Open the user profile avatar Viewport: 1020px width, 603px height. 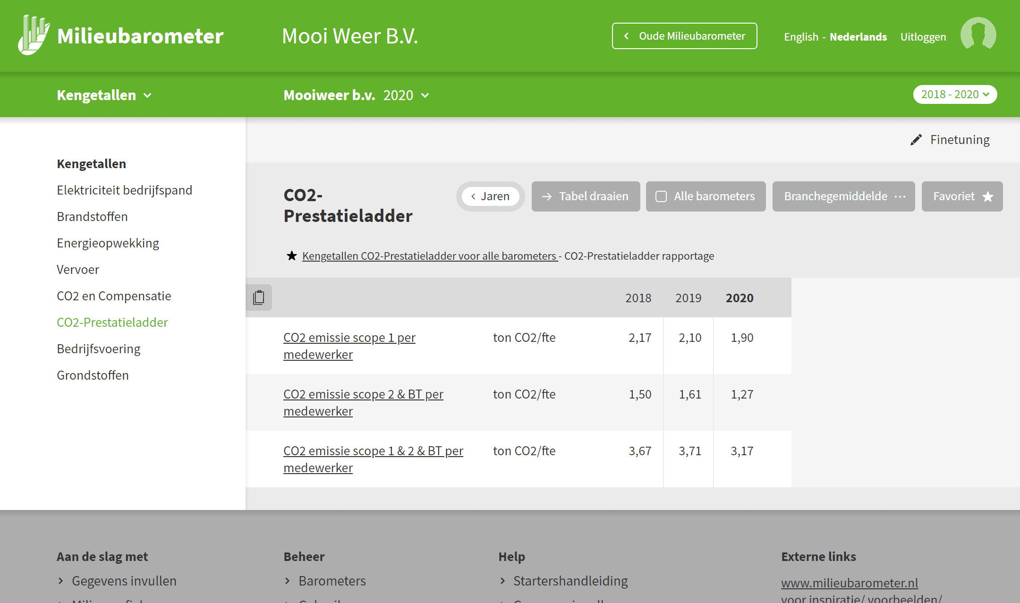pos(978,34)
